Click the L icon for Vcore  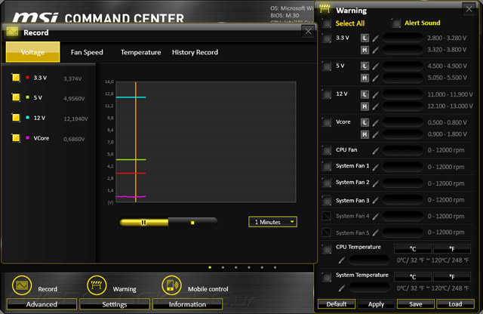(x=365, y=122)
